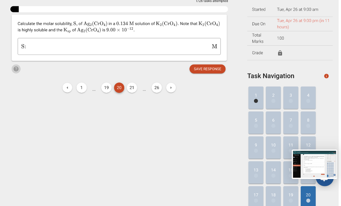The height and width of the screenshot is (206, 341).
Task: Click the due date text in red
Action: tap(303, 24)
